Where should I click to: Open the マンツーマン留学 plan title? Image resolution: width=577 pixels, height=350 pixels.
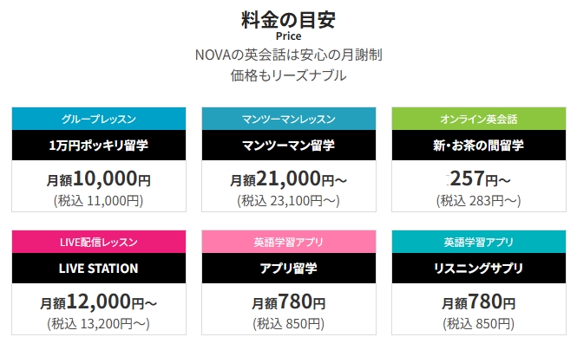click(288, 145)
